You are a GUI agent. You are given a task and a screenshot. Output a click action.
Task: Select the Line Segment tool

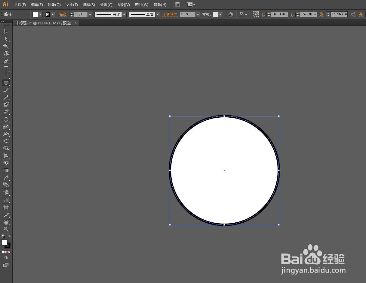tap(6, 76)
